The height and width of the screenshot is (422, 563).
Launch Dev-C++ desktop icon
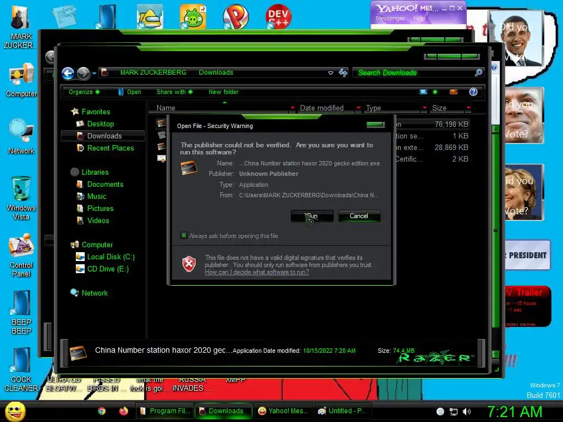[279, 16]
